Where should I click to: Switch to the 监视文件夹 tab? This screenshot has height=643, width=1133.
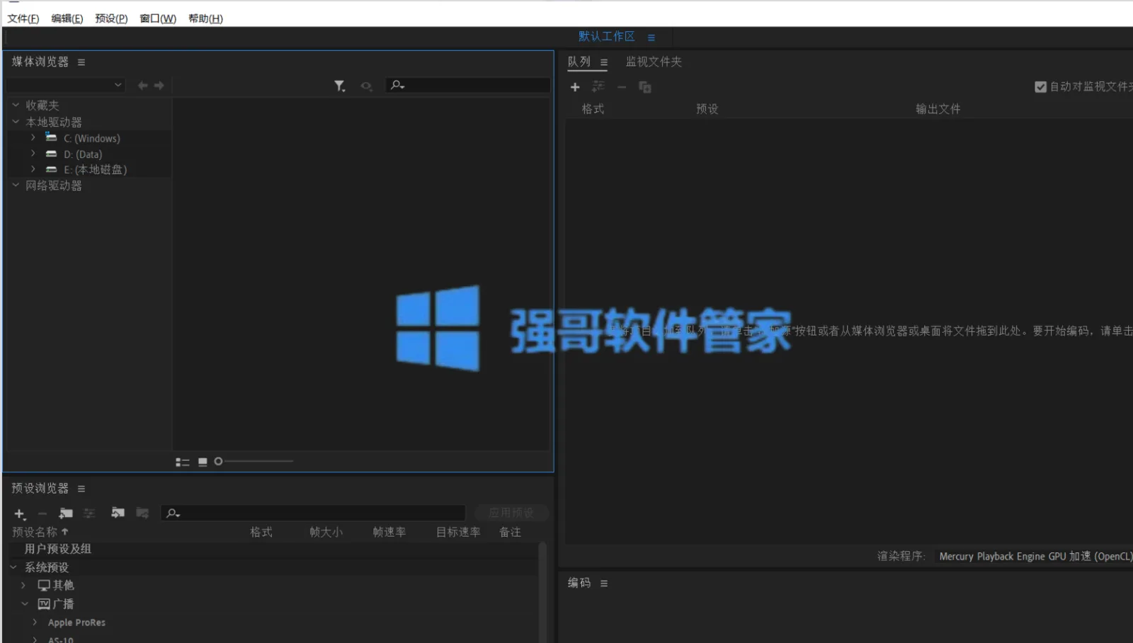click(x=654, y=62)
